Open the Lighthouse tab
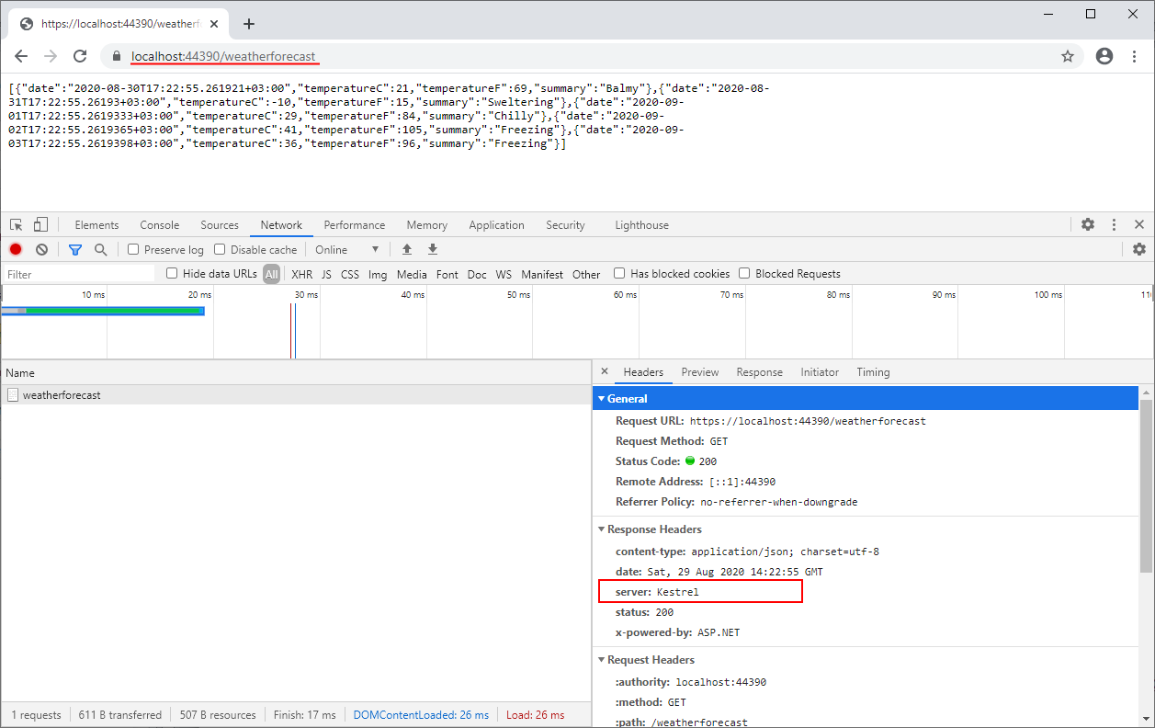The width and height of the screenshot is (1155, 728). click(641, 224)
